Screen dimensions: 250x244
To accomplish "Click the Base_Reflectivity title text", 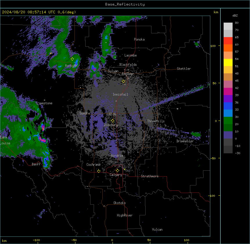I will click(x=125, y=4).
